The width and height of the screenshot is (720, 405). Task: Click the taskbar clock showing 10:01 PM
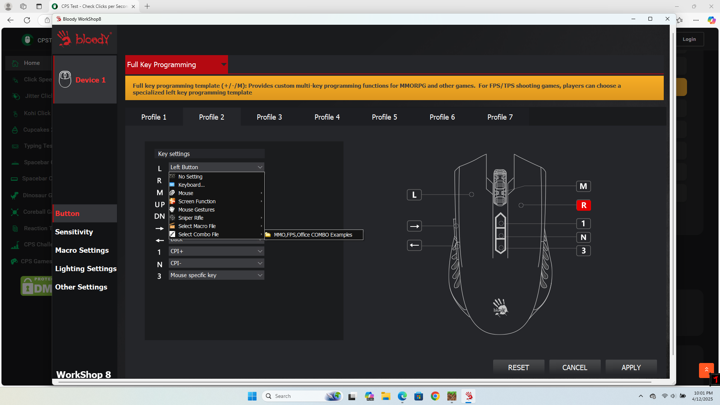click(702, 396)
